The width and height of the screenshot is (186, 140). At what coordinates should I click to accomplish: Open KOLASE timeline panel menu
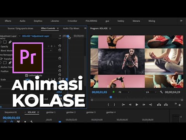click(x=38, y=112)
